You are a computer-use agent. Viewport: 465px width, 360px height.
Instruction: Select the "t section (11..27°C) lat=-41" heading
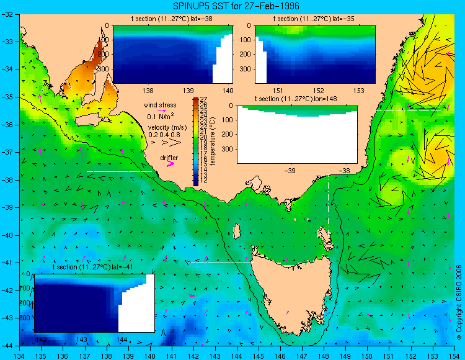pos(92,267)
